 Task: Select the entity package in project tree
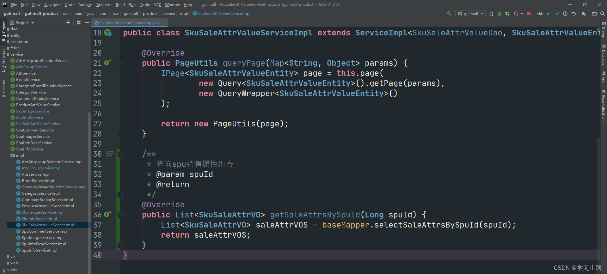coord(15,35)
